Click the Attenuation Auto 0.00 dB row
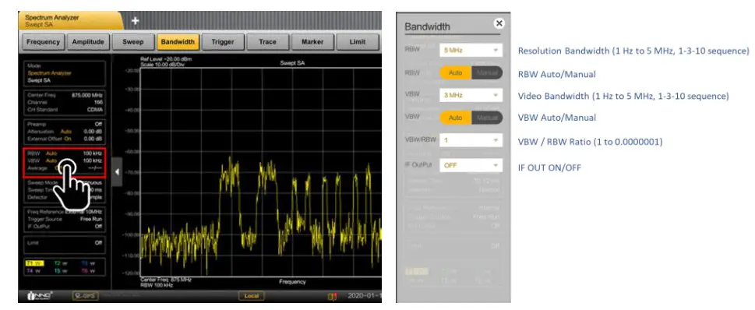Screen dimensions: 755x310 (x=65, y=131)
